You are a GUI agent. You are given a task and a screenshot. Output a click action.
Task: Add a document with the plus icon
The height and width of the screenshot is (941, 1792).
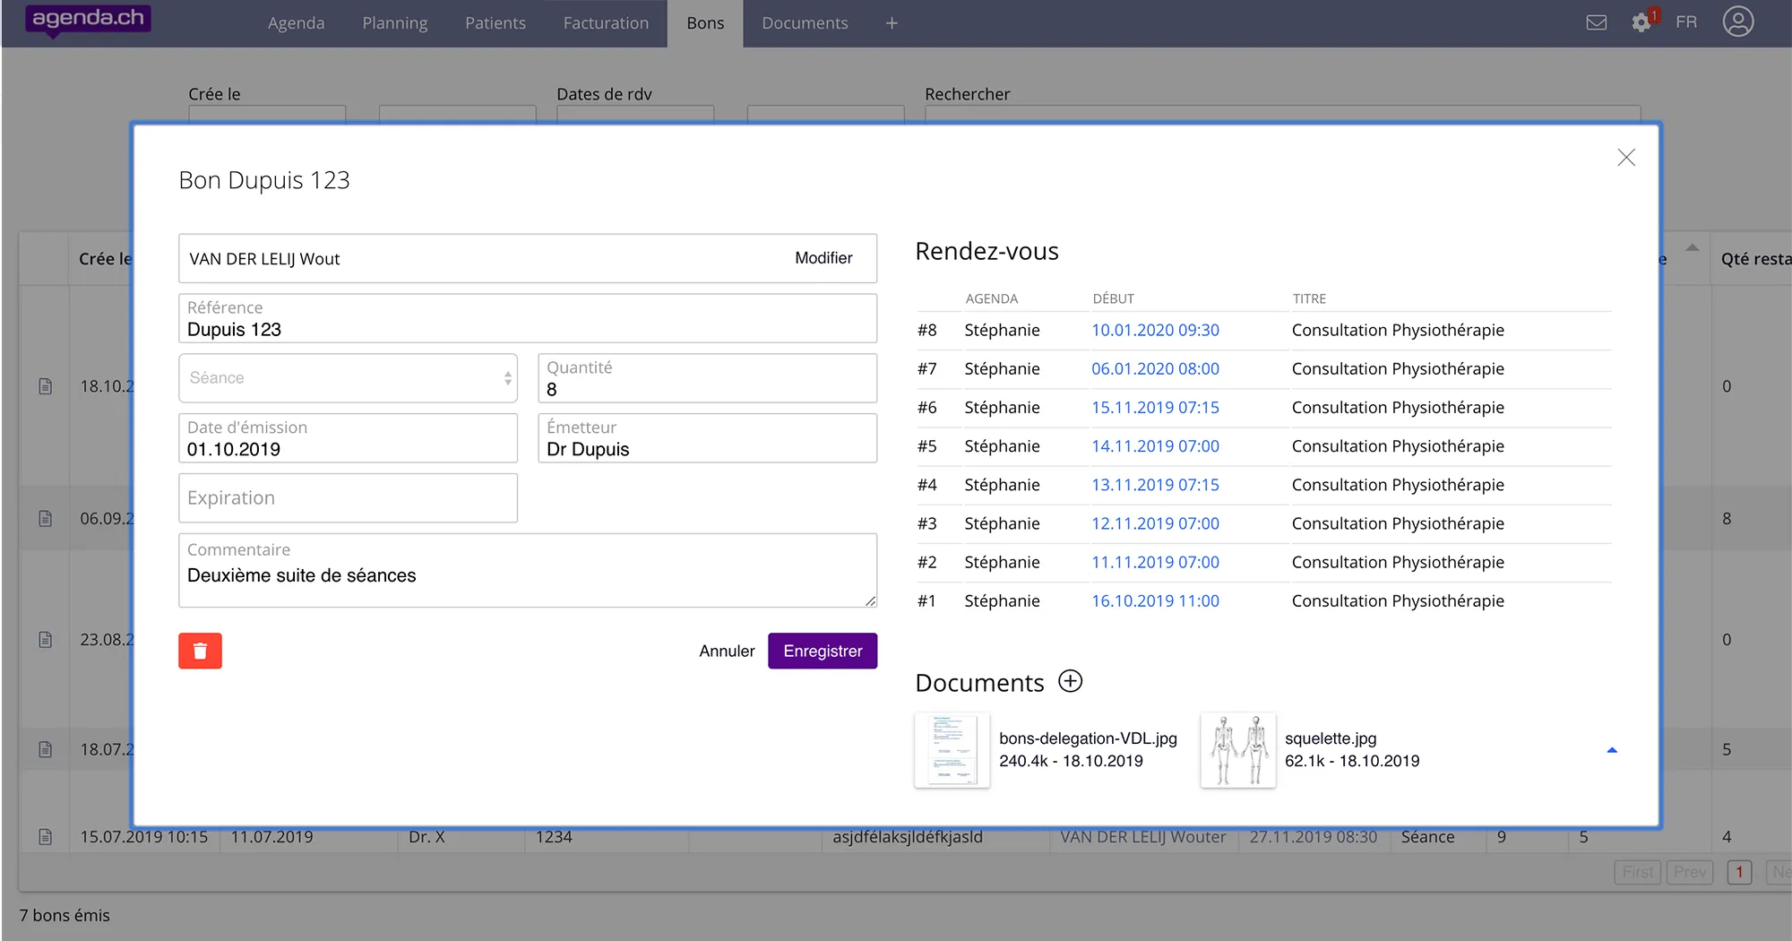1070,681
